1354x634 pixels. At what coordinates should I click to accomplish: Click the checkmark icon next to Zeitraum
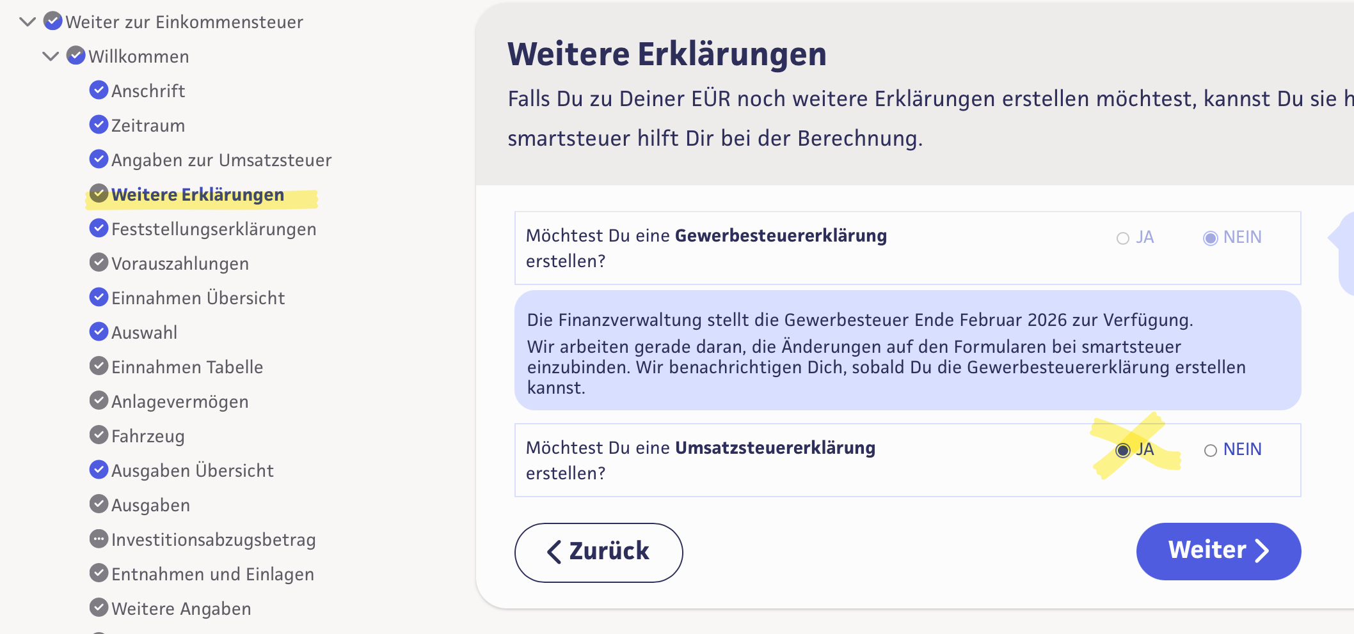click(x=99, y=125)
